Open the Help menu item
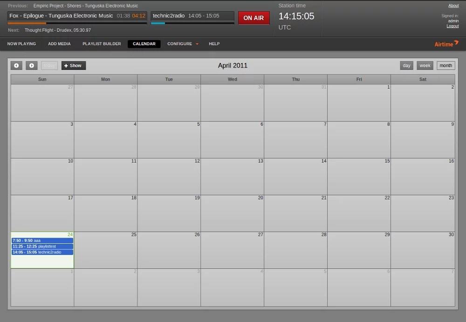This screenshot has height=322, width=466. click(x=214, y=44)
